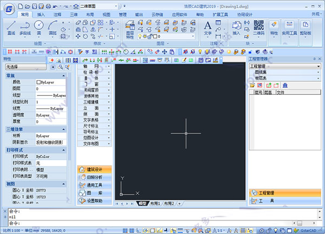
Task: Toggle snap mode in status bar
Action: click(125, 230)
